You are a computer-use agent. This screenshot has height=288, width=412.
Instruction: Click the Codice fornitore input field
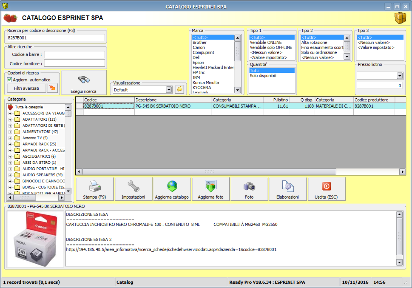74,63
